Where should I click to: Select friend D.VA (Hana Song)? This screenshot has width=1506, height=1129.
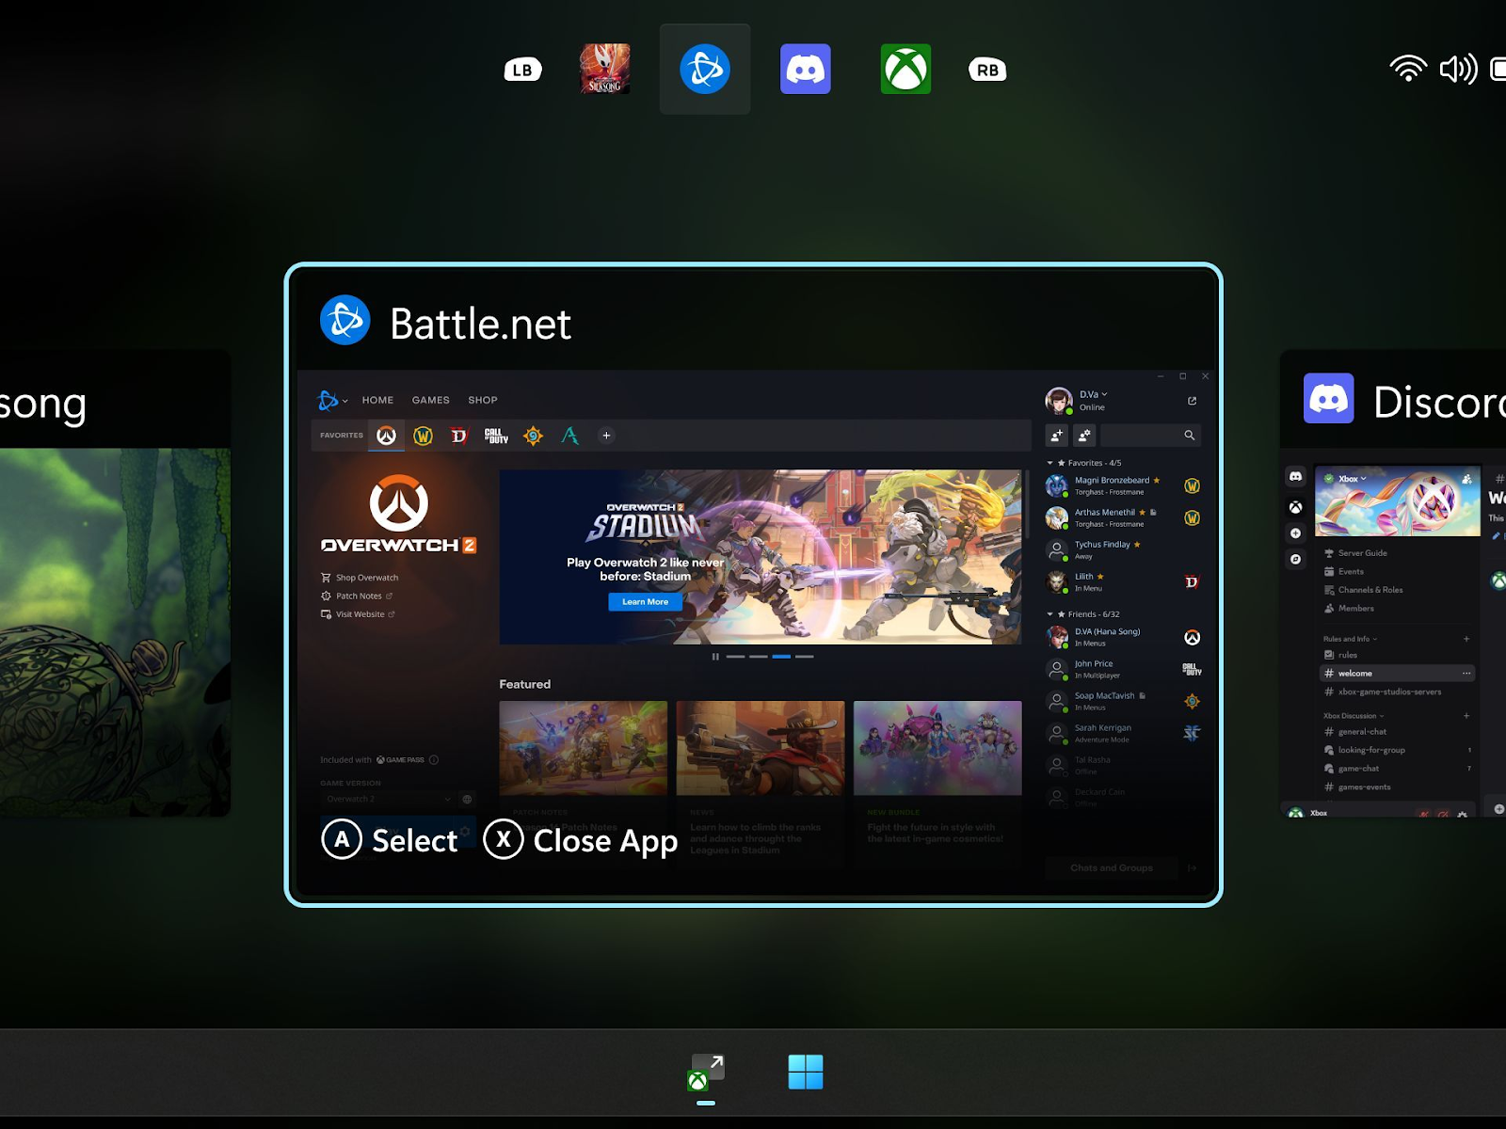click(1122, 637)
